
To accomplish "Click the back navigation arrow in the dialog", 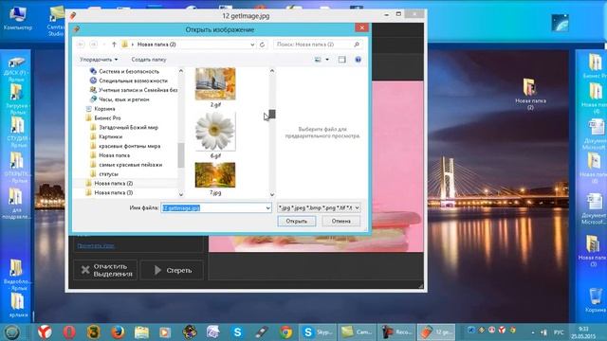I will pos(81,45).
